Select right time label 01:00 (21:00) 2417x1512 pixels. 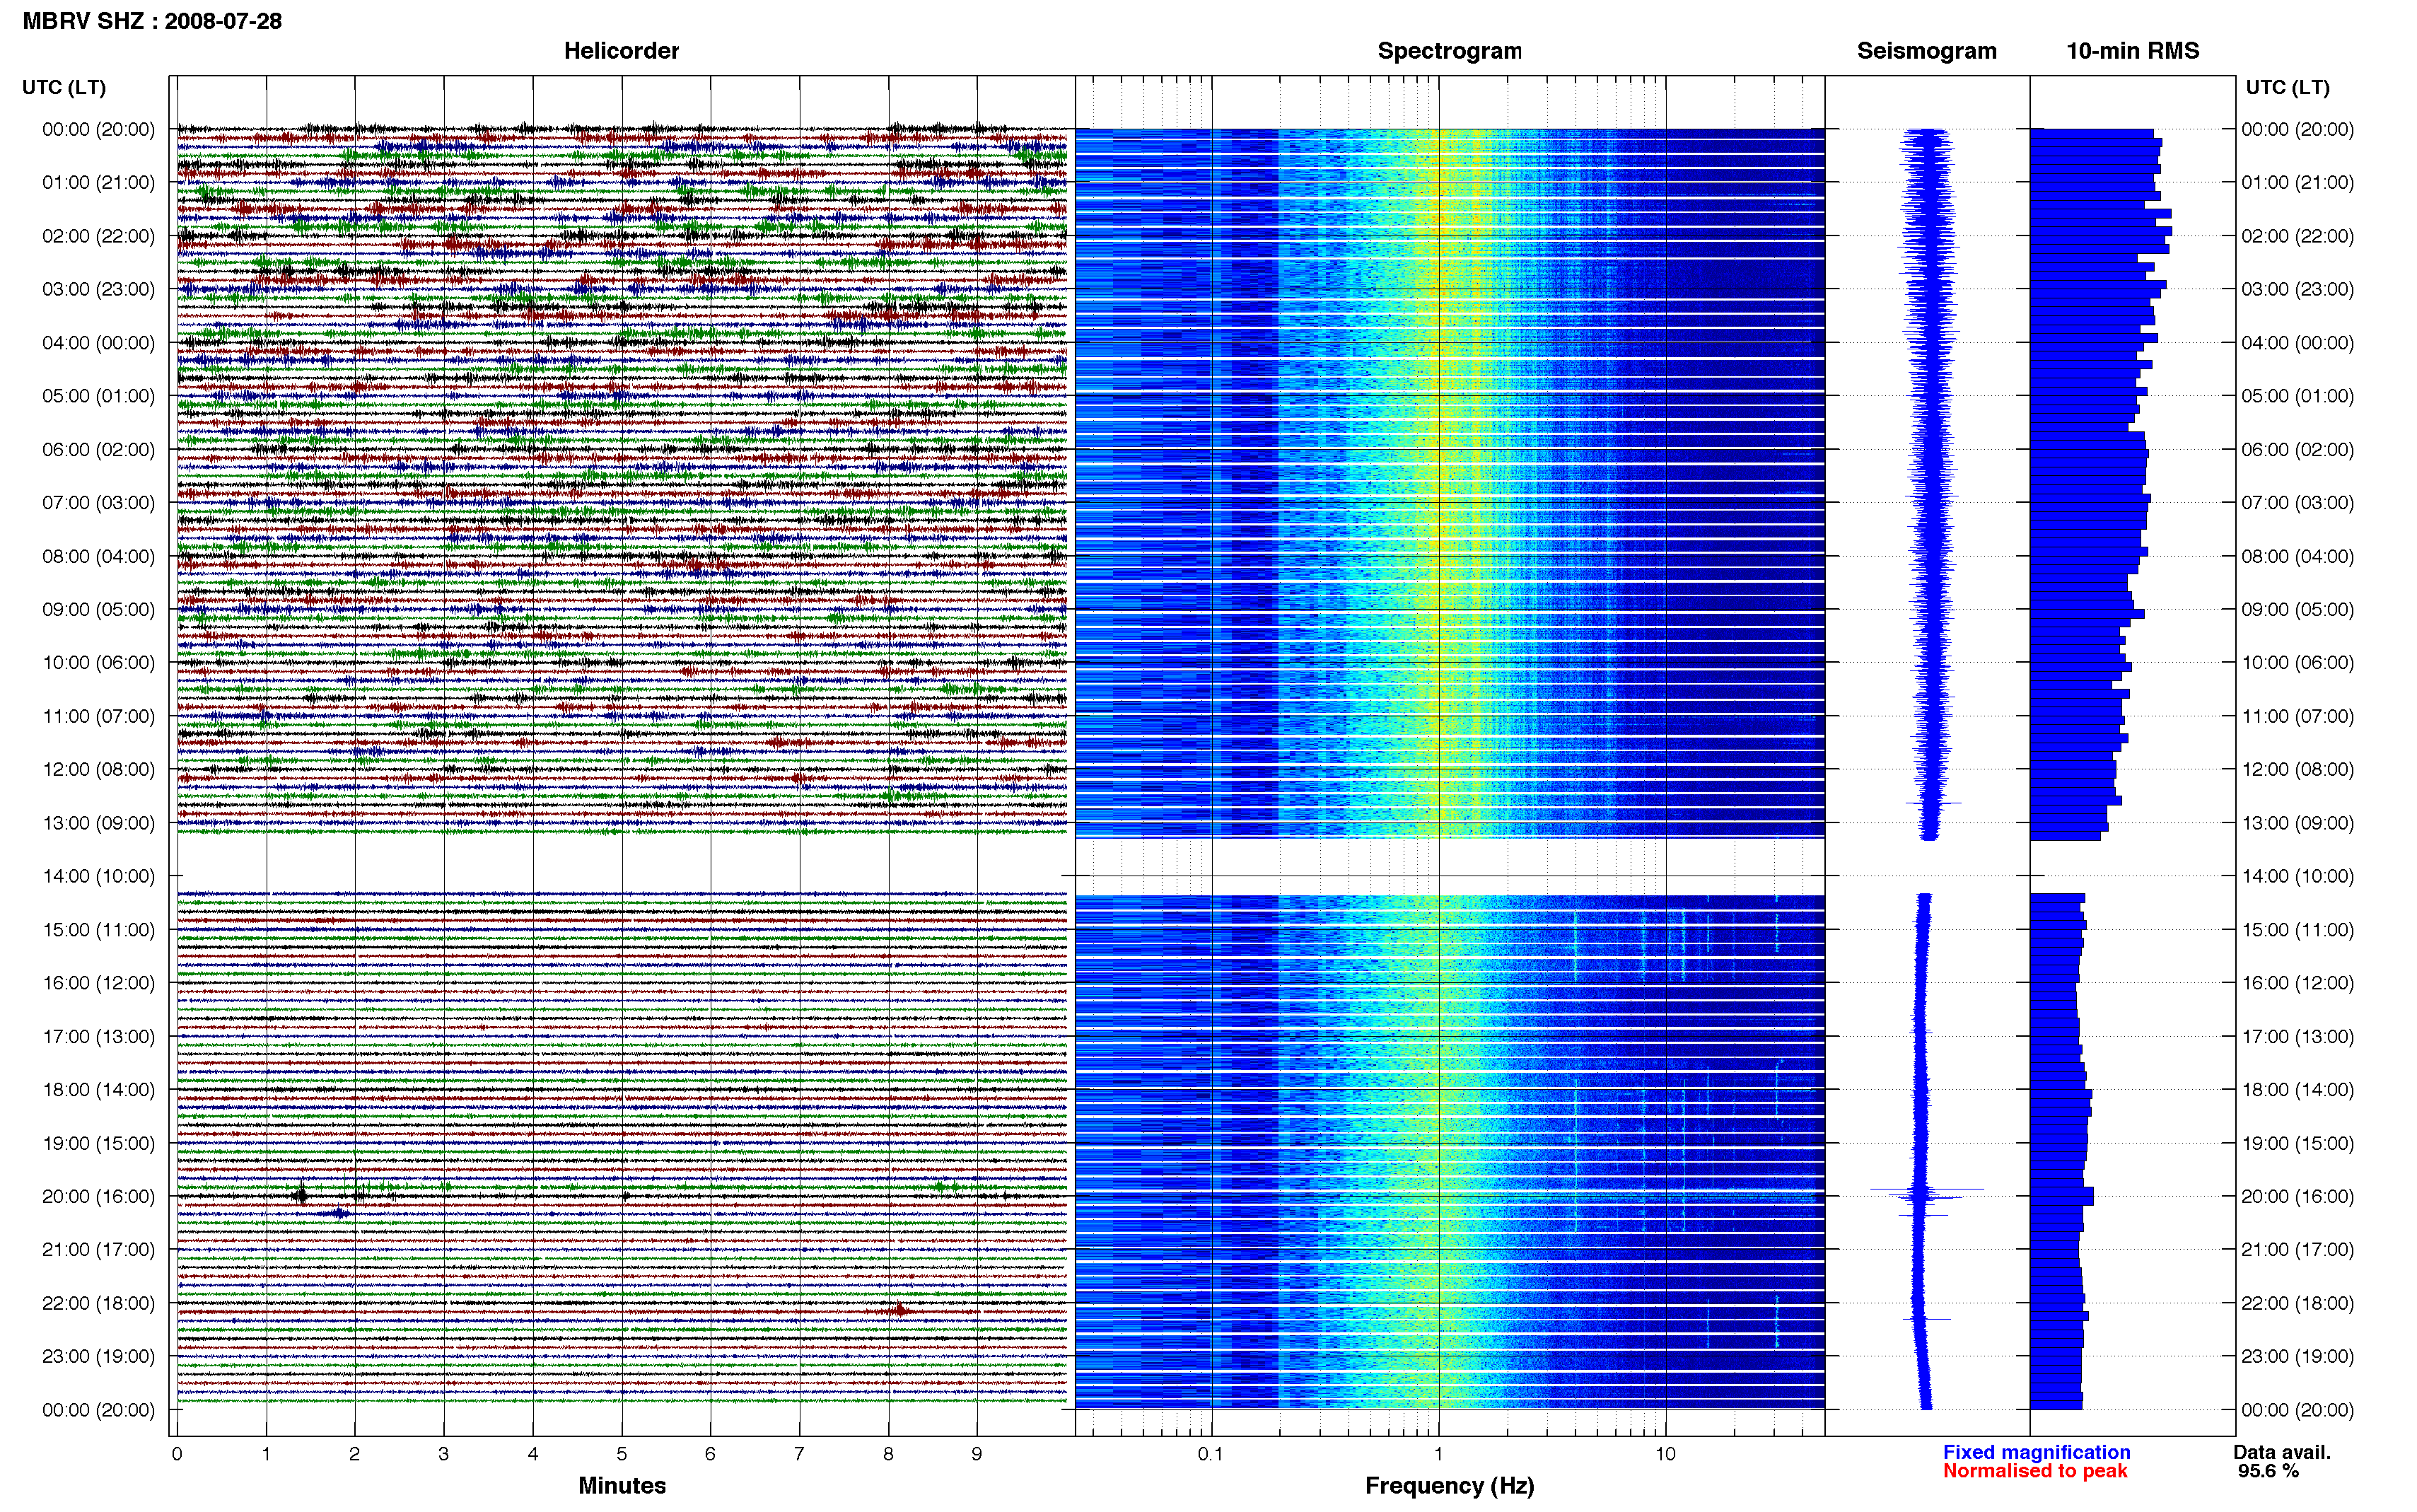(2297, 182)
